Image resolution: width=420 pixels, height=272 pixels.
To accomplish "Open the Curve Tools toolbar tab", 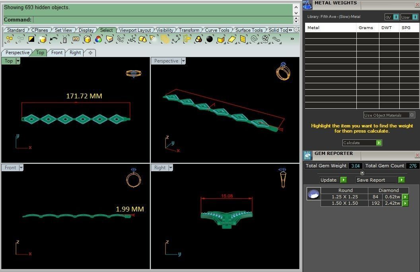I will 217,30.
